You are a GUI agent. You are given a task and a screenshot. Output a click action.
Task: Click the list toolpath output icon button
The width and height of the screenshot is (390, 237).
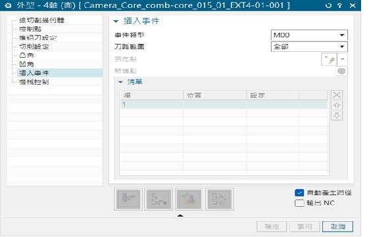tap(220, 200)
